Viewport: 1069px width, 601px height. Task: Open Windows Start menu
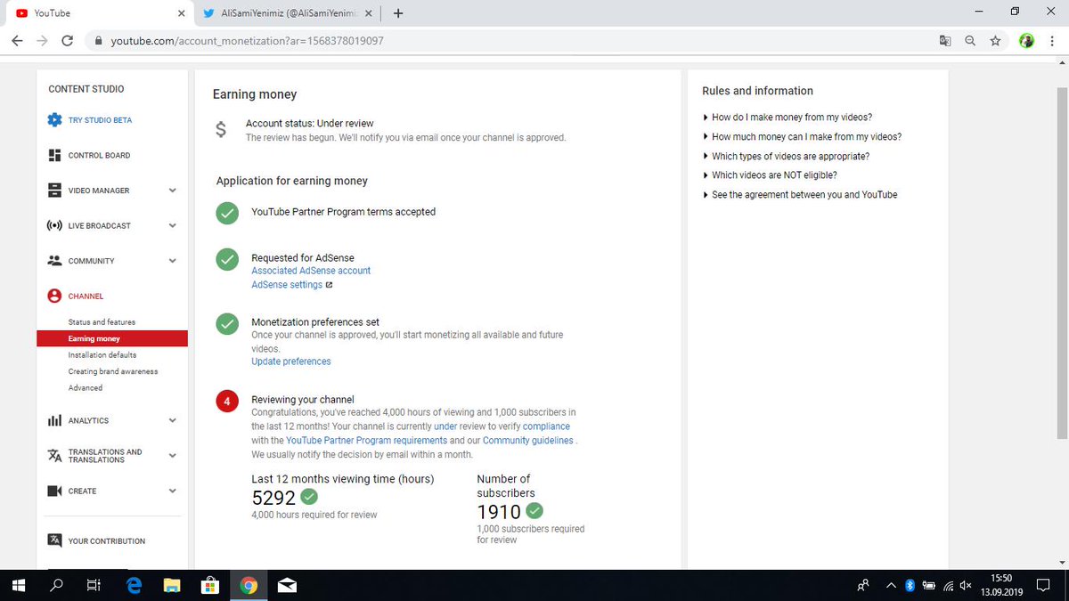point(18,585)
